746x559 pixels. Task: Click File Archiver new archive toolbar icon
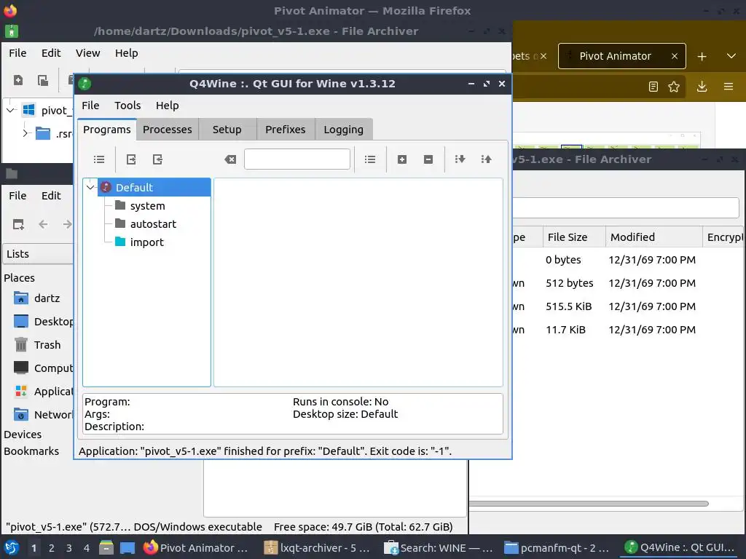(x=18, y=80)
